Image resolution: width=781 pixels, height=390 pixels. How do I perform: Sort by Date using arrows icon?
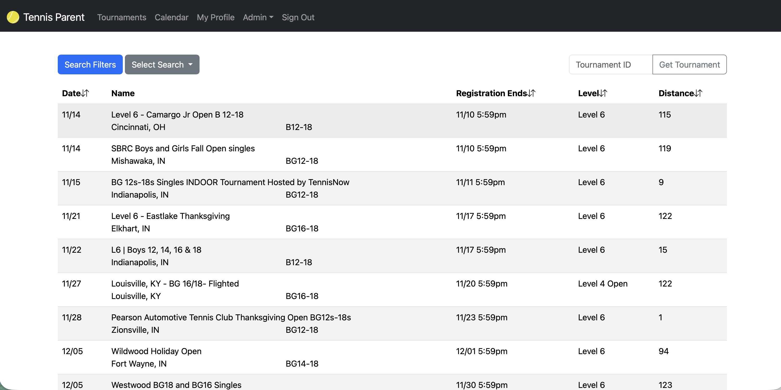[85, 93]
